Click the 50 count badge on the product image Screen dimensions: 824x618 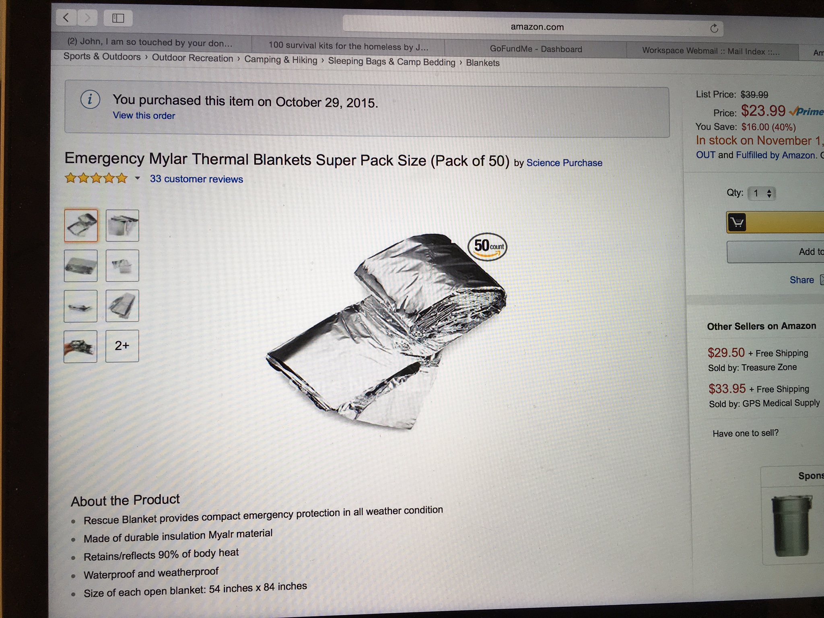coord(488,246)
